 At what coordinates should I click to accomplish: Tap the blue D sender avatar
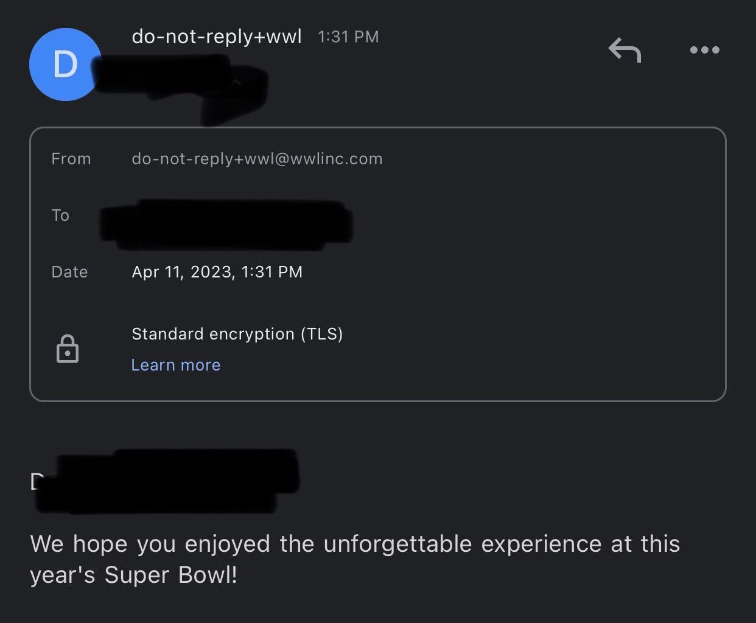(65, 64)
